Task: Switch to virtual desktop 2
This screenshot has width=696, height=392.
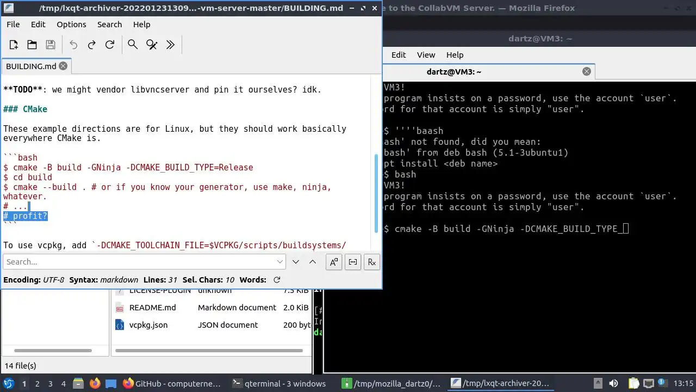Action: [x=38, y=384]
